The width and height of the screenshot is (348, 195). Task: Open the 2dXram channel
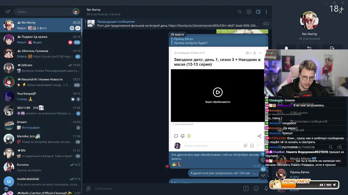41,68
